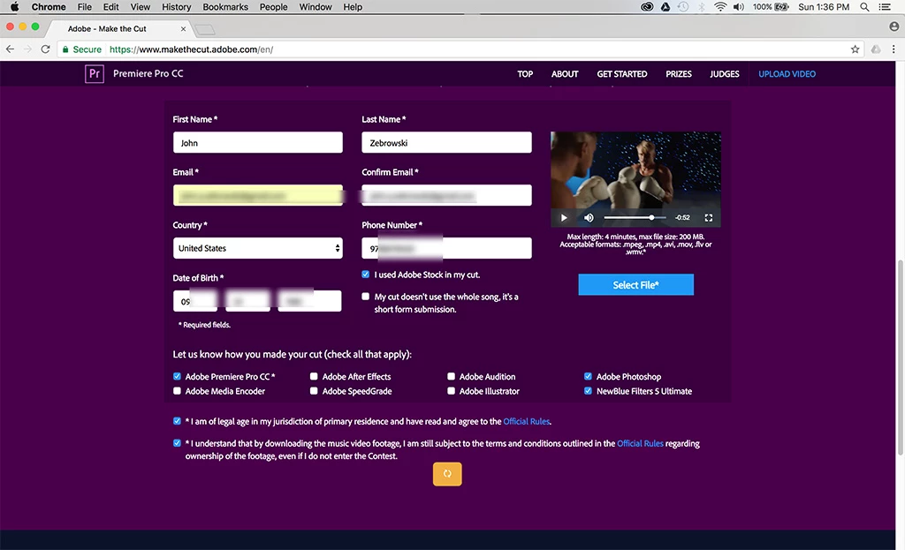Open the Apple menu

14,7
